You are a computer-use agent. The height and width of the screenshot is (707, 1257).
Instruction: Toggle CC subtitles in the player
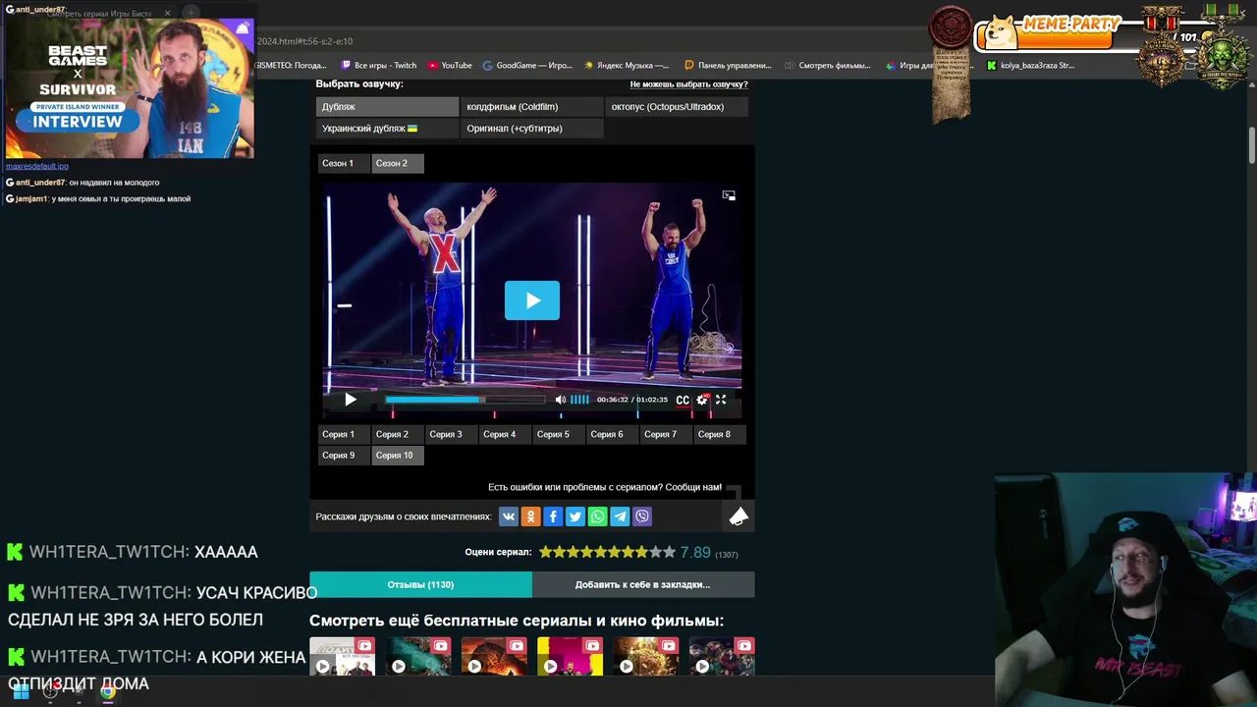pyautogui.click(x=683, y=400)
